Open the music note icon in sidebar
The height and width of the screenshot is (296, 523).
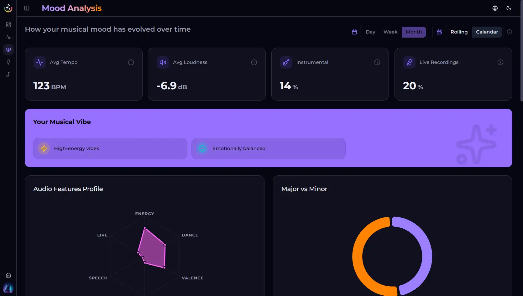click(8, 75)
